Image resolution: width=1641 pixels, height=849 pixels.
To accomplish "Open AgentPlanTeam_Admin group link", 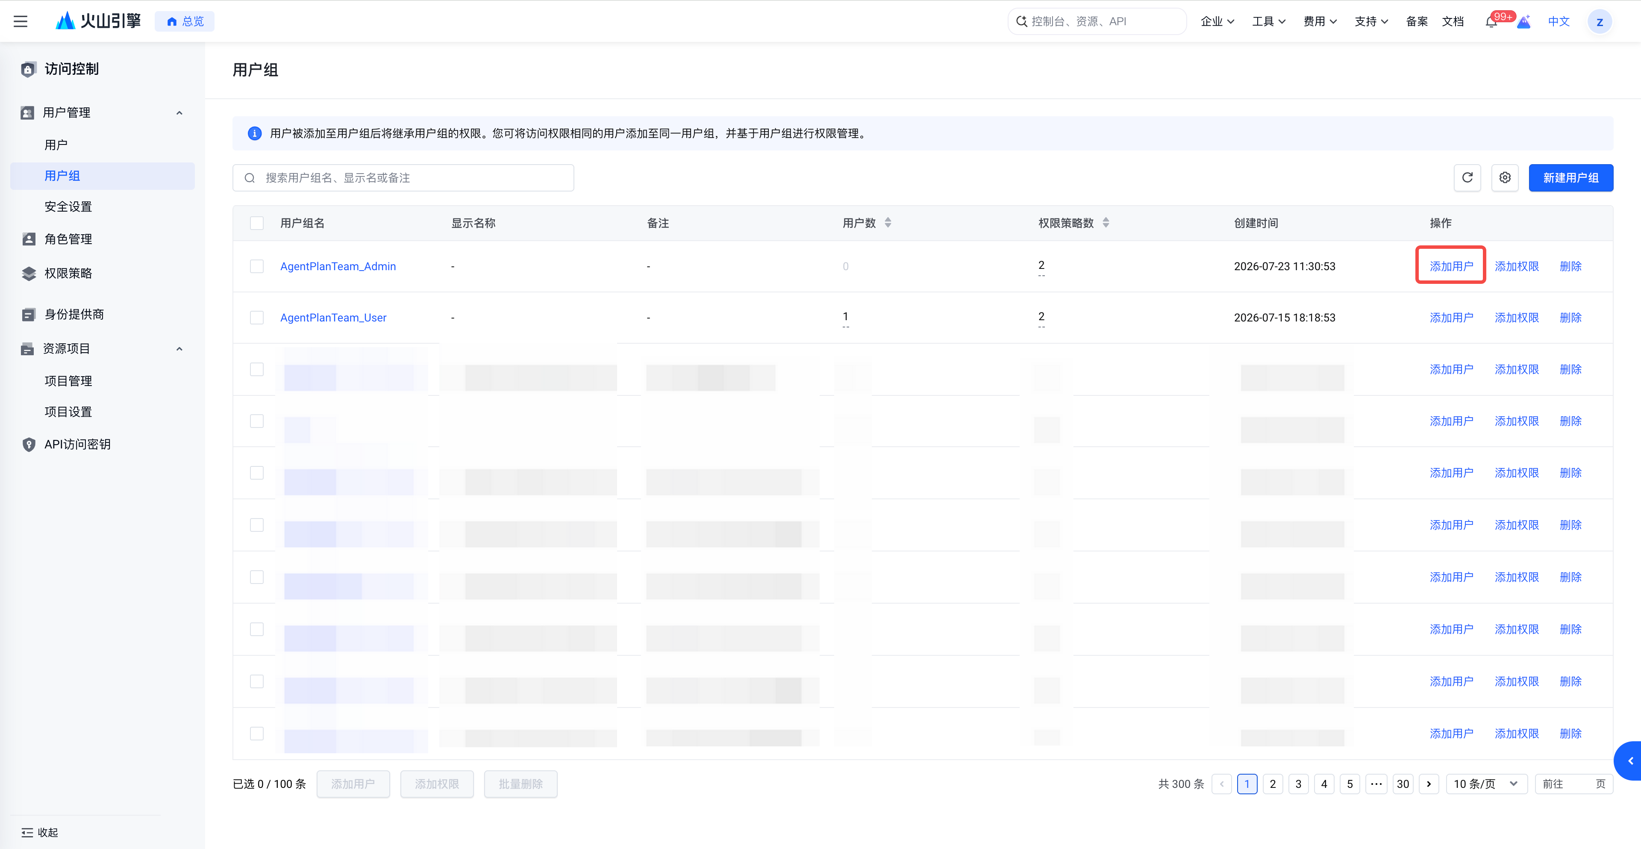I will coord(338,266).
